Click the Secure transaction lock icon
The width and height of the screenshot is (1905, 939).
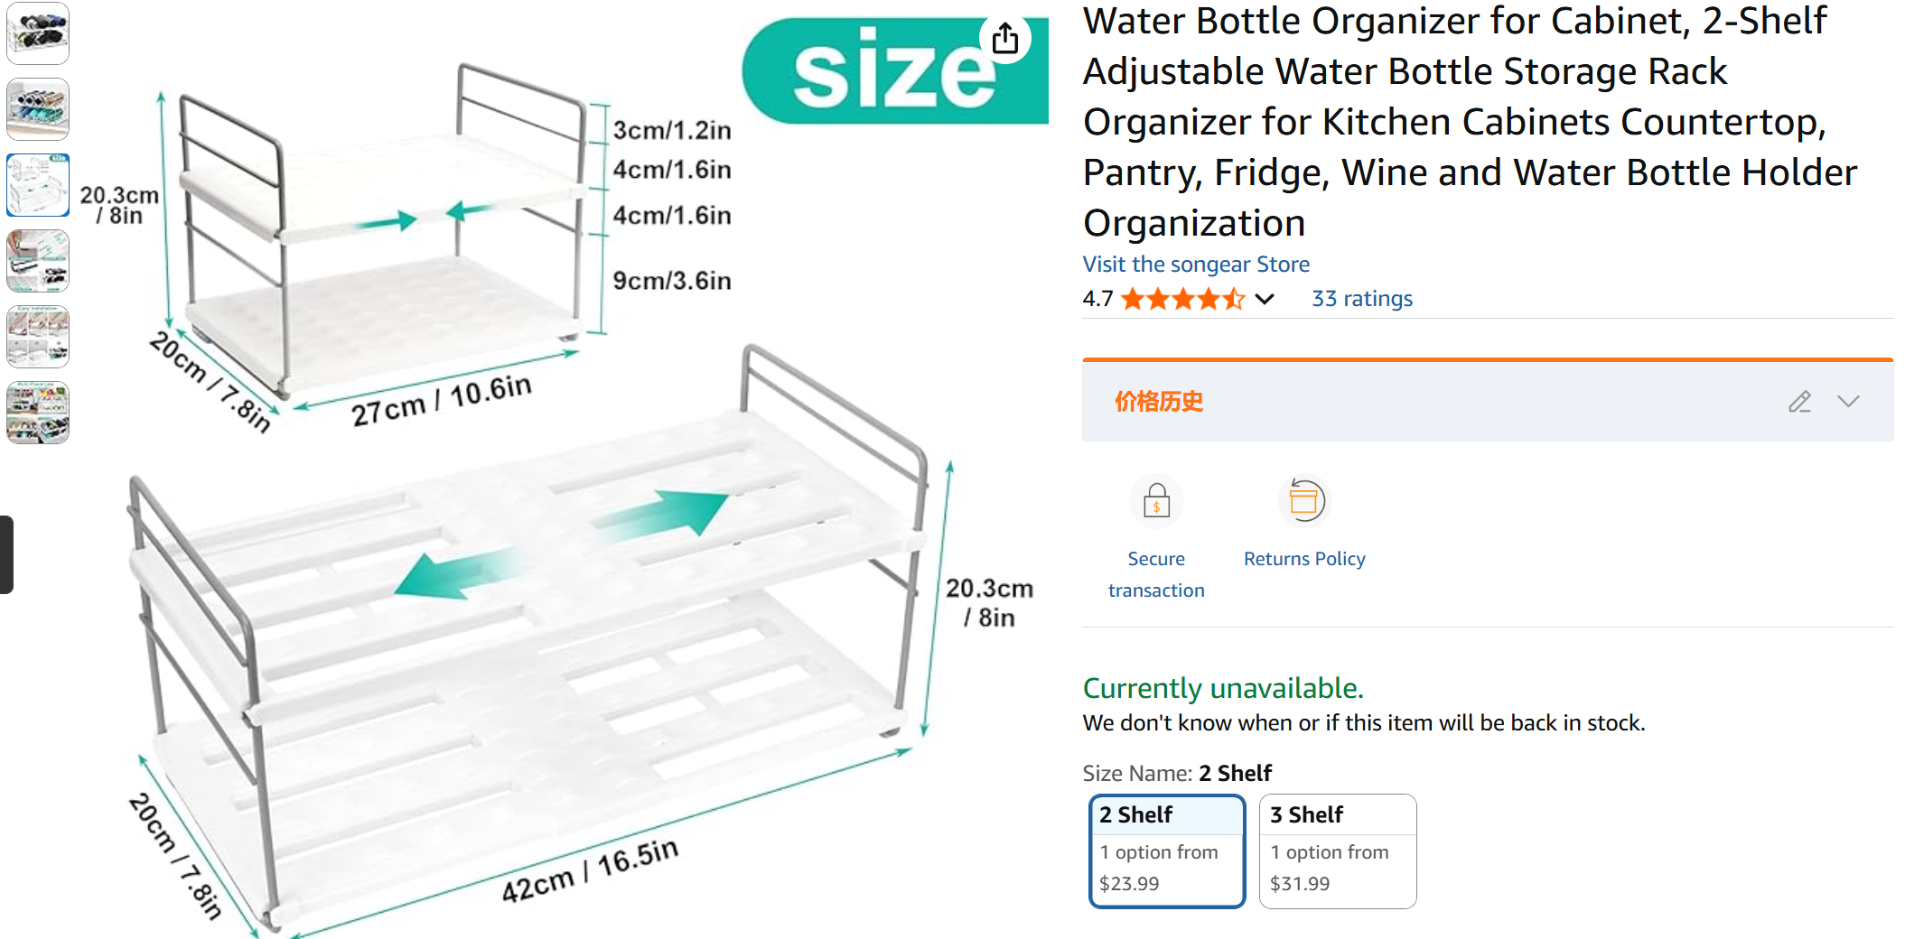(x=1156, y=501)
